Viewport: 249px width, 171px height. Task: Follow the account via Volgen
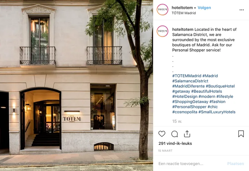coord(204,8)
